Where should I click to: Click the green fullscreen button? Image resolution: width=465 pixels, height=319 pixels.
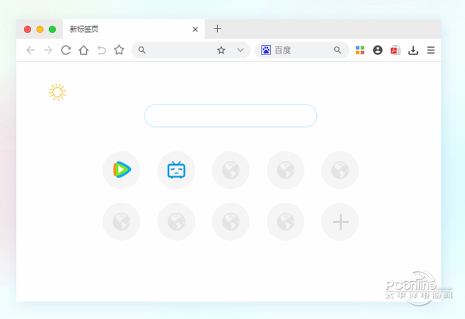coord(52,29)
